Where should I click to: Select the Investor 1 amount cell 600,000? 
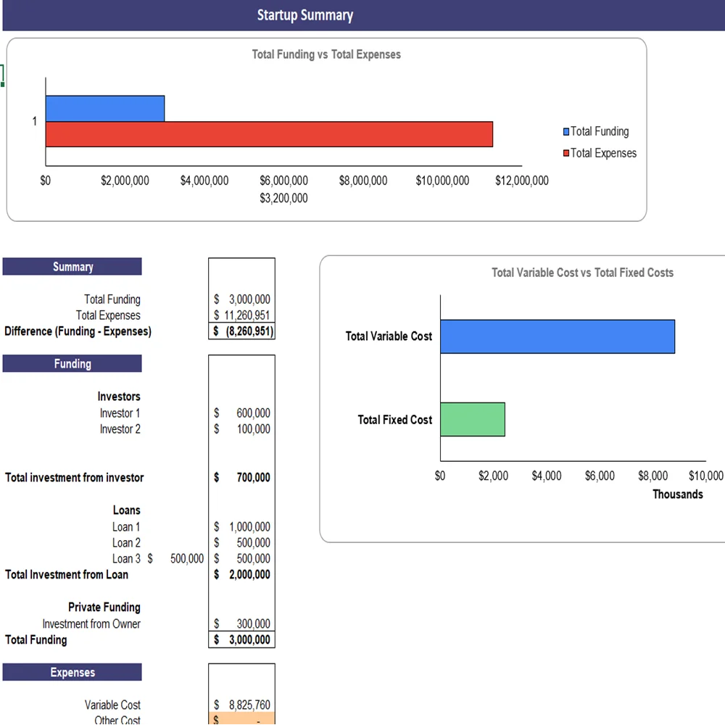(242, 413)
